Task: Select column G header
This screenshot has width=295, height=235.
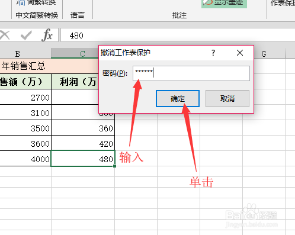Action: coord(264,53)
